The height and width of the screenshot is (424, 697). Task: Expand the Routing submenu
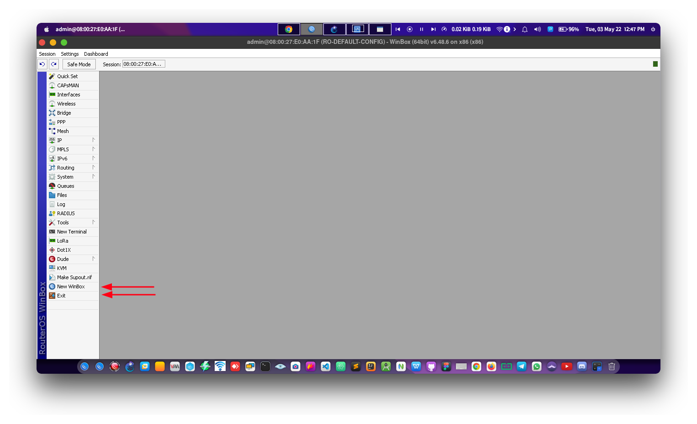pyautogui.click(x=93, y=168)
